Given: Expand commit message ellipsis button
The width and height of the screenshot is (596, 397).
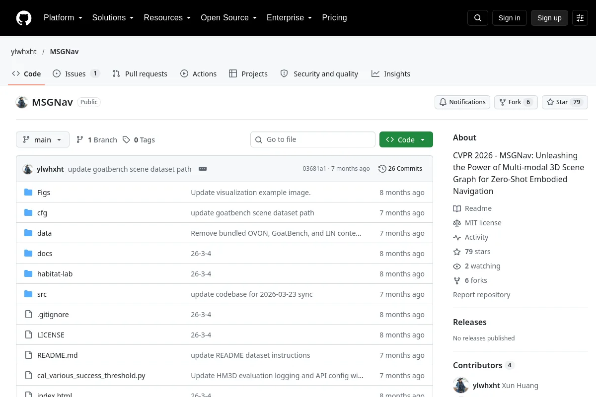Looking at the screenshot, I should [x=203, y=169].
